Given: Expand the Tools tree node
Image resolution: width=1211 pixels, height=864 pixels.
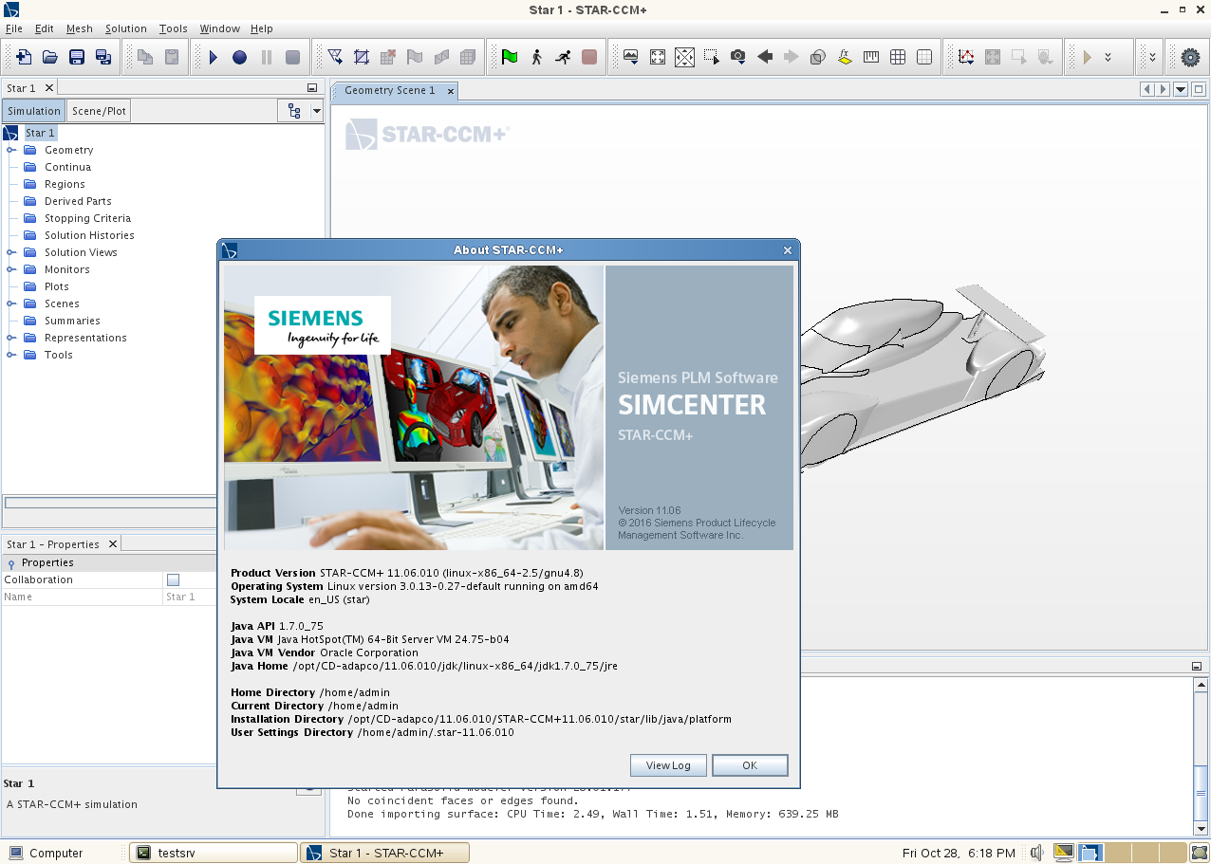Looking at the screenshot, I should (11, 355).
